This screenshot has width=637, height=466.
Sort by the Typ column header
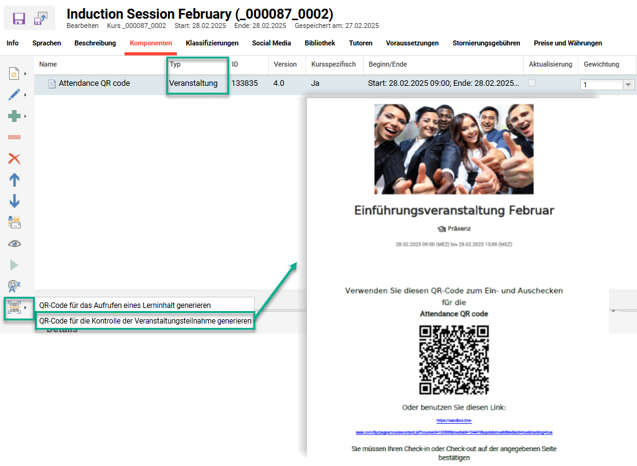pos(175,64)
